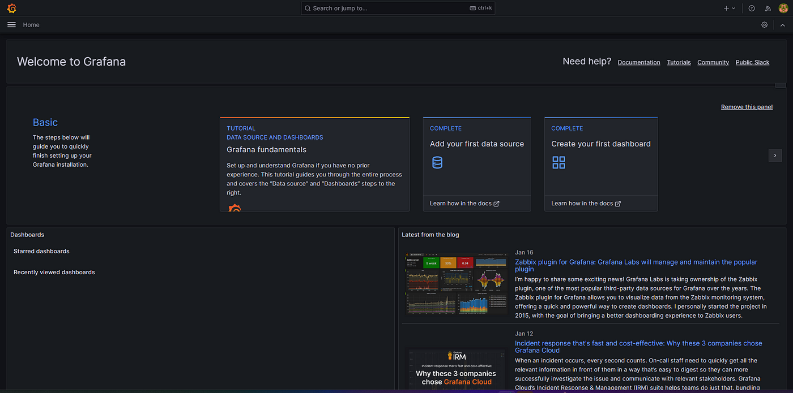Click the data source database icon
The image size is (793, 393).
(x=437, y=163)
